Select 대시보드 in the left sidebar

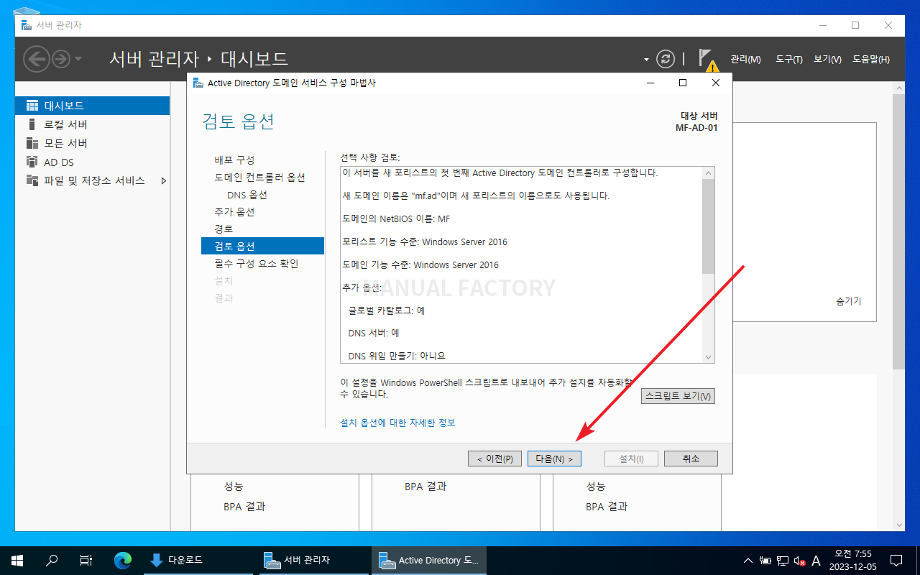pyautogui.click(x=92, y=106)
